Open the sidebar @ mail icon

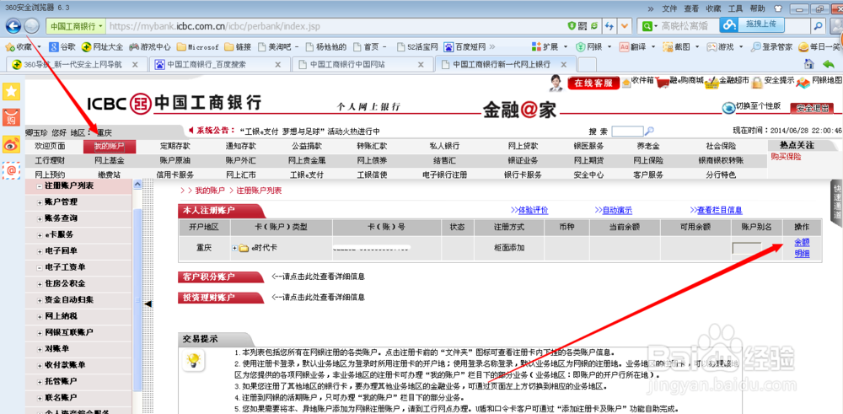tap(11, 170)
